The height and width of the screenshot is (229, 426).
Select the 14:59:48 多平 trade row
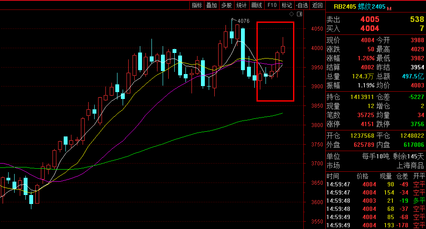coord(375,201)
